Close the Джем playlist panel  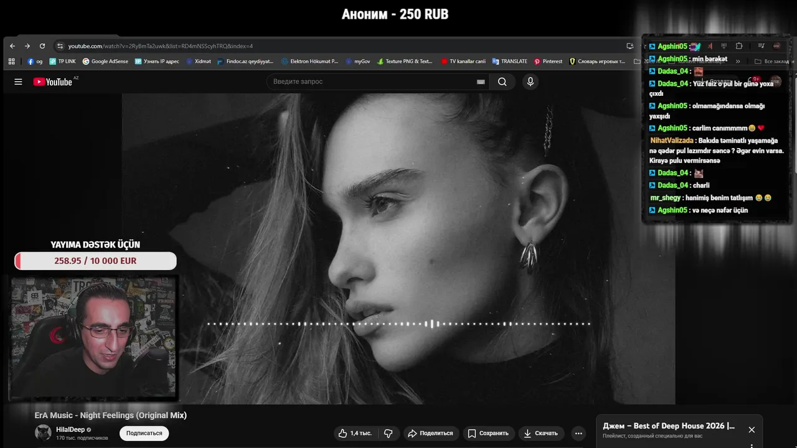click(752, 430)
